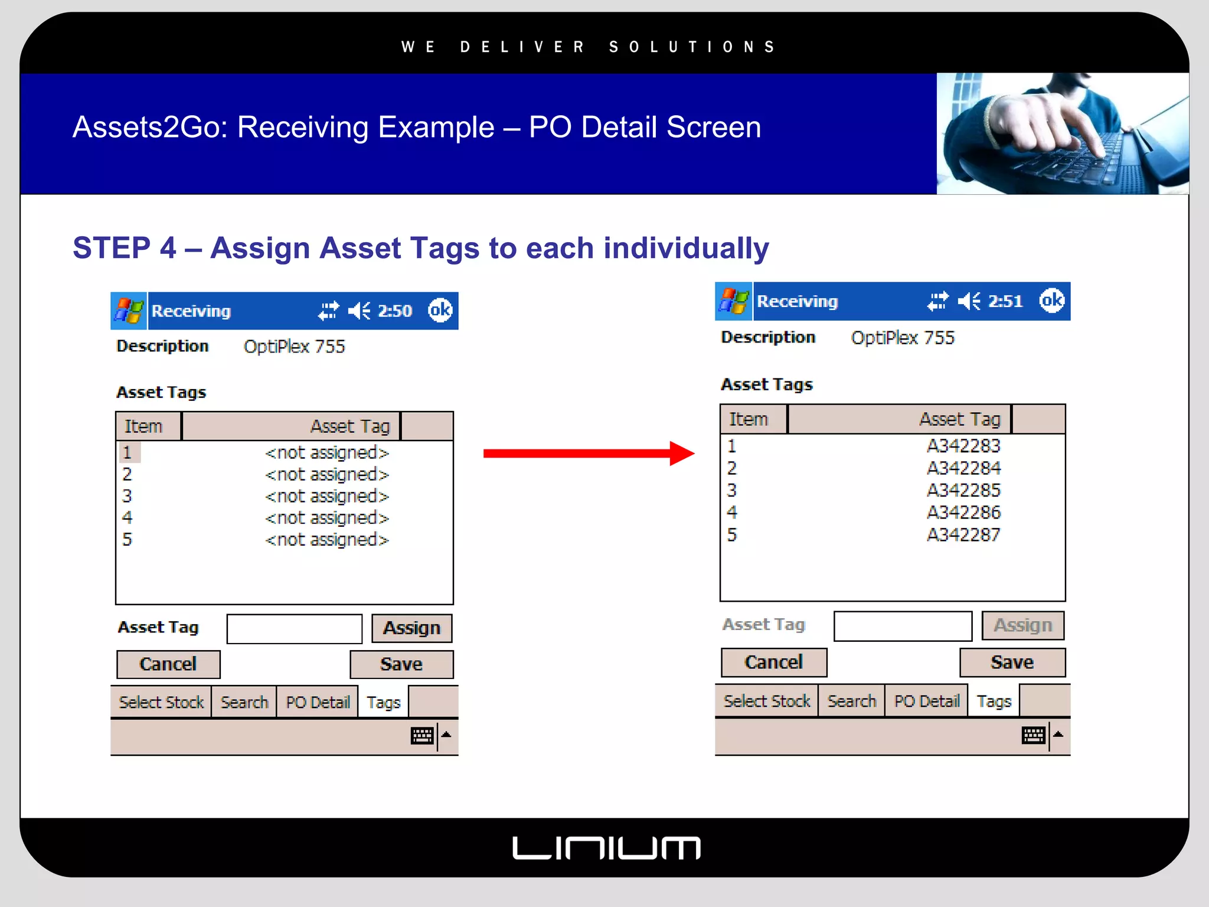
Task: Click Save in the left screen
Action: coord(401,664)
